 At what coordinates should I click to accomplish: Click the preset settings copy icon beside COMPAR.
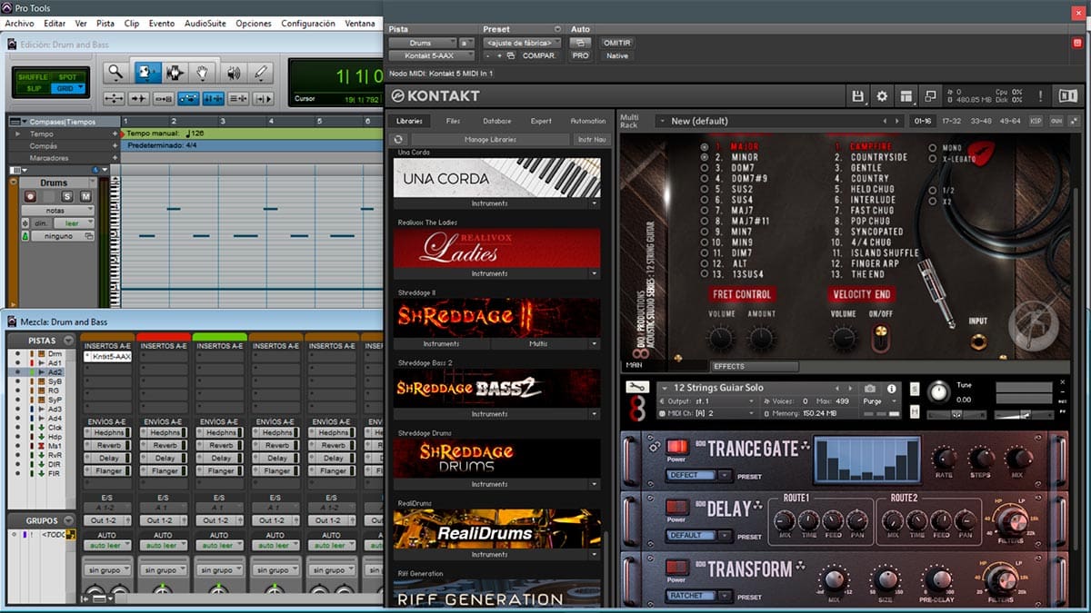[x=511, y=55]
